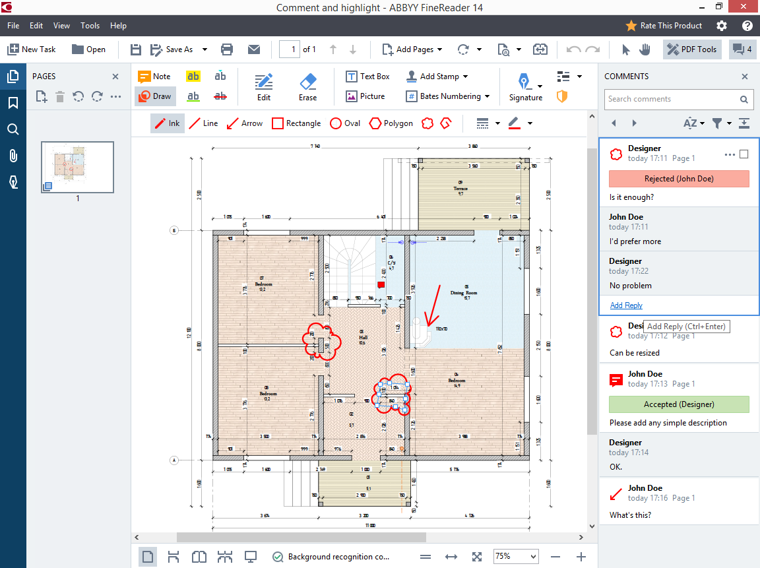Image resolution: width=760 pixels, height=568 pixels.
Task: Enable two-page scrolling view
Action: 225,557
